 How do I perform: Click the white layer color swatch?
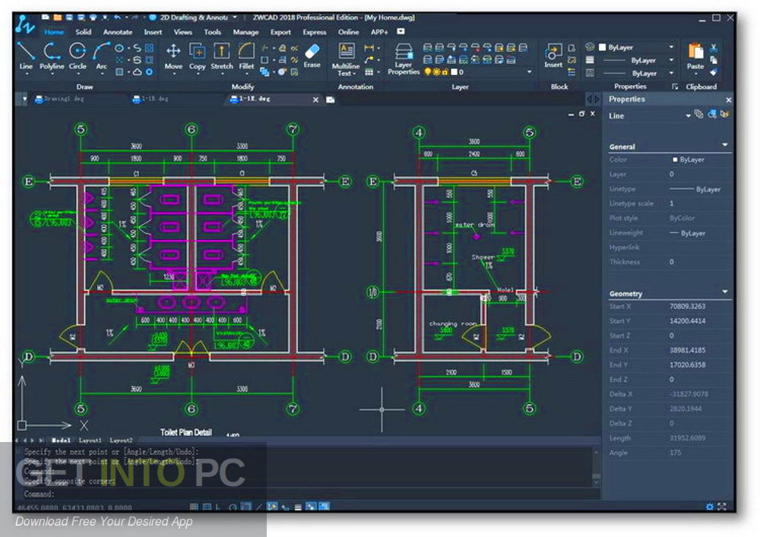(x=454, y=71)
